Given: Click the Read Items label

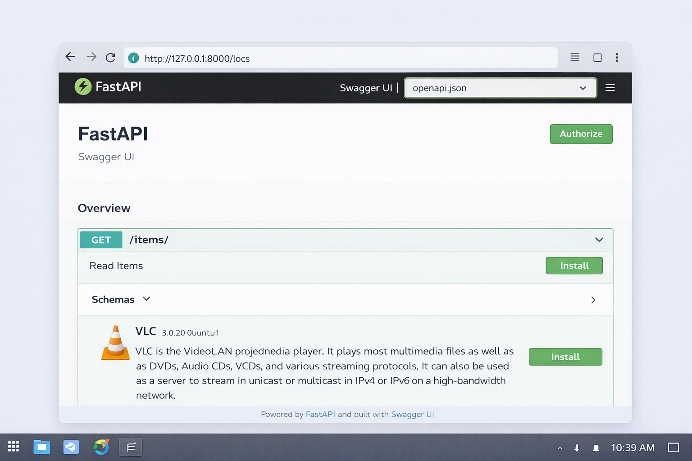Looking at the screenshot, I should pos(116,266).
